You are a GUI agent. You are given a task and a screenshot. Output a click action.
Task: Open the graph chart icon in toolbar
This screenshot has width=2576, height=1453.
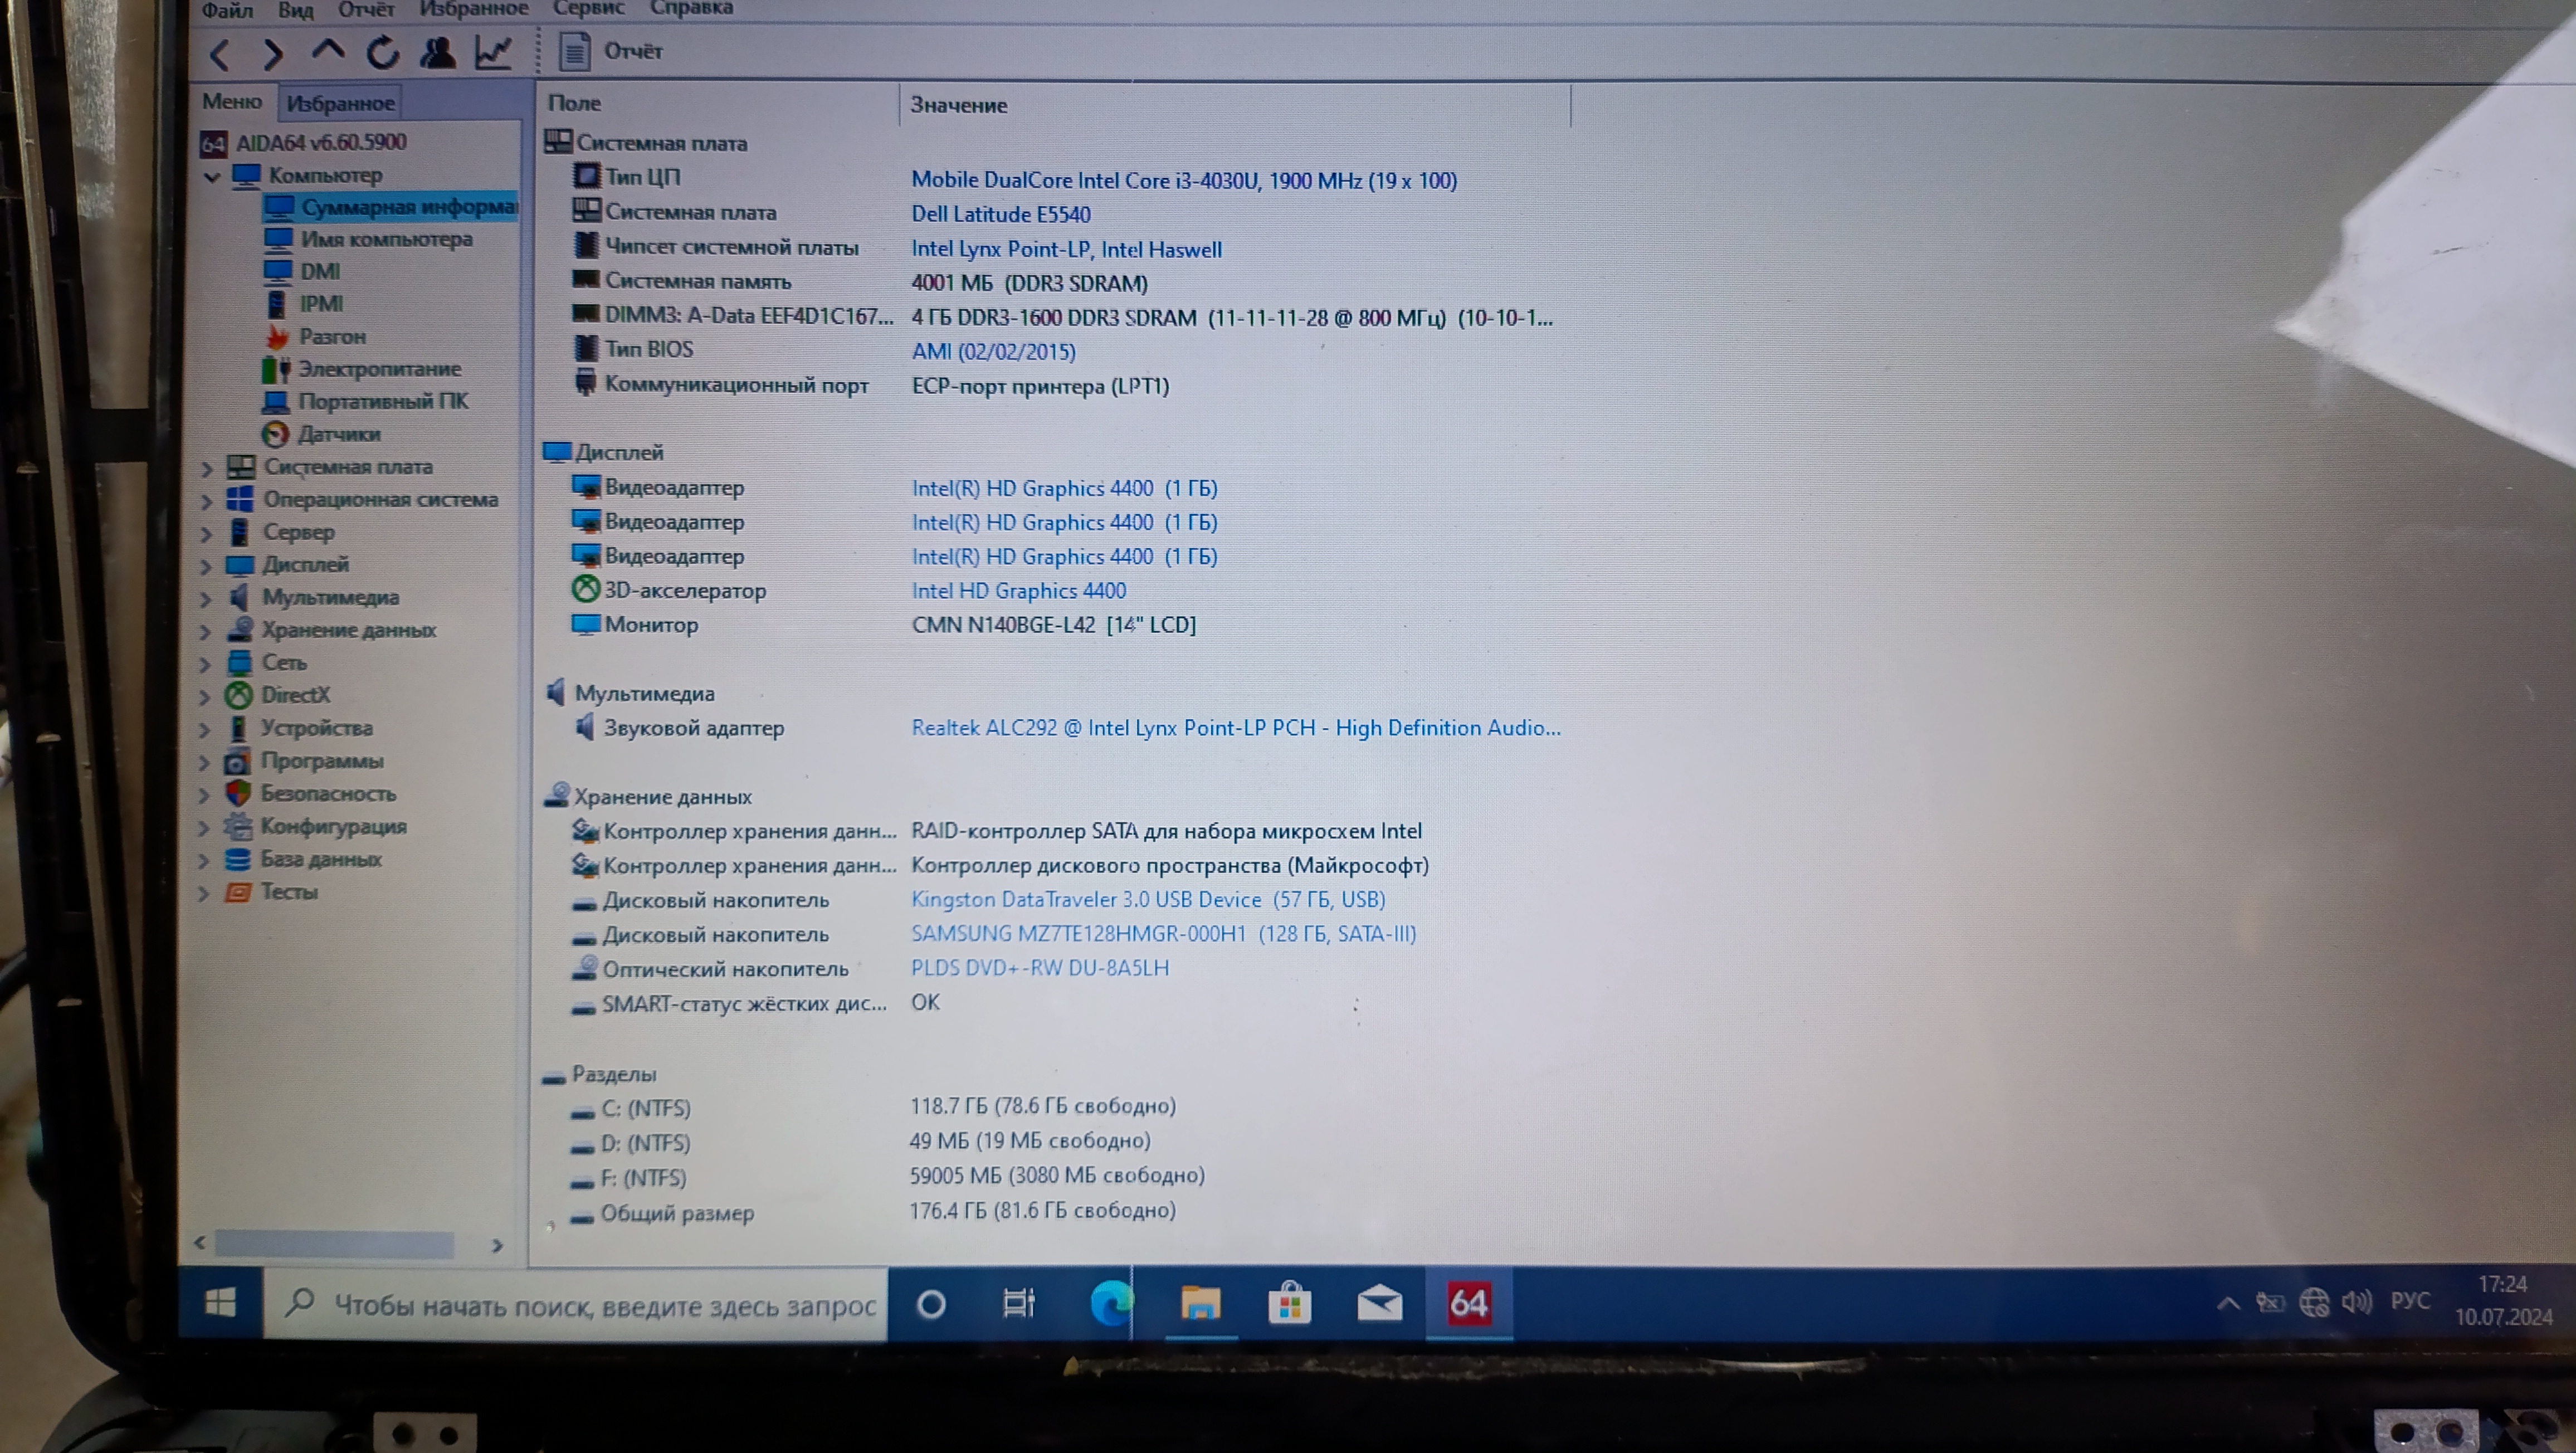[x=493, y=52]
